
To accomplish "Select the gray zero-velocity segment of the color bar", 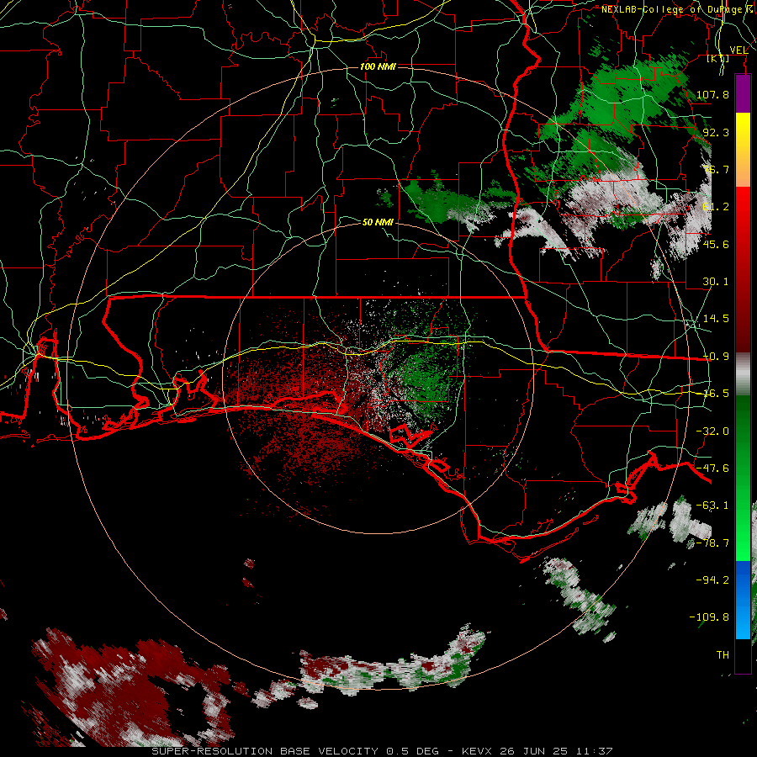I will tap(743, 374).
